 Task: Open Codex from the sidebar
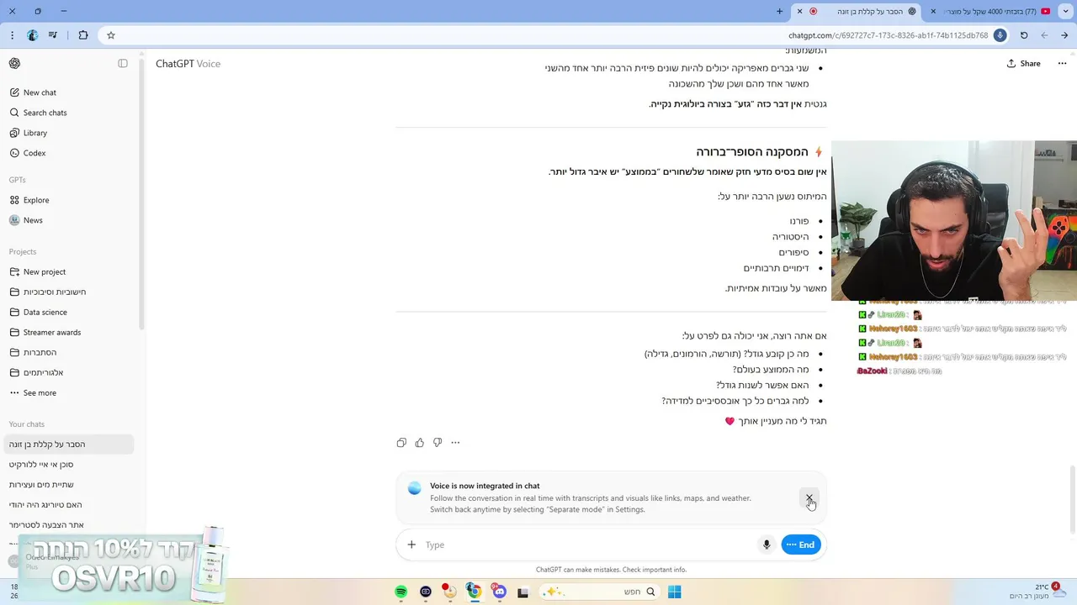click(69, 153)
